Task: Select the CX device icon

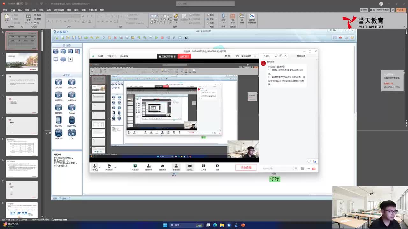Action: pyautogui.click(x=72, y=134)
